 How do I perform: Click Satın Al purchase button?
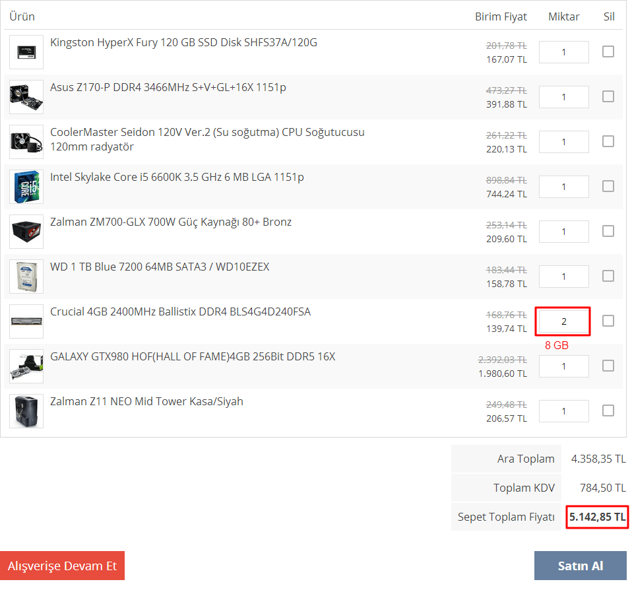click(x=581, y=566)
